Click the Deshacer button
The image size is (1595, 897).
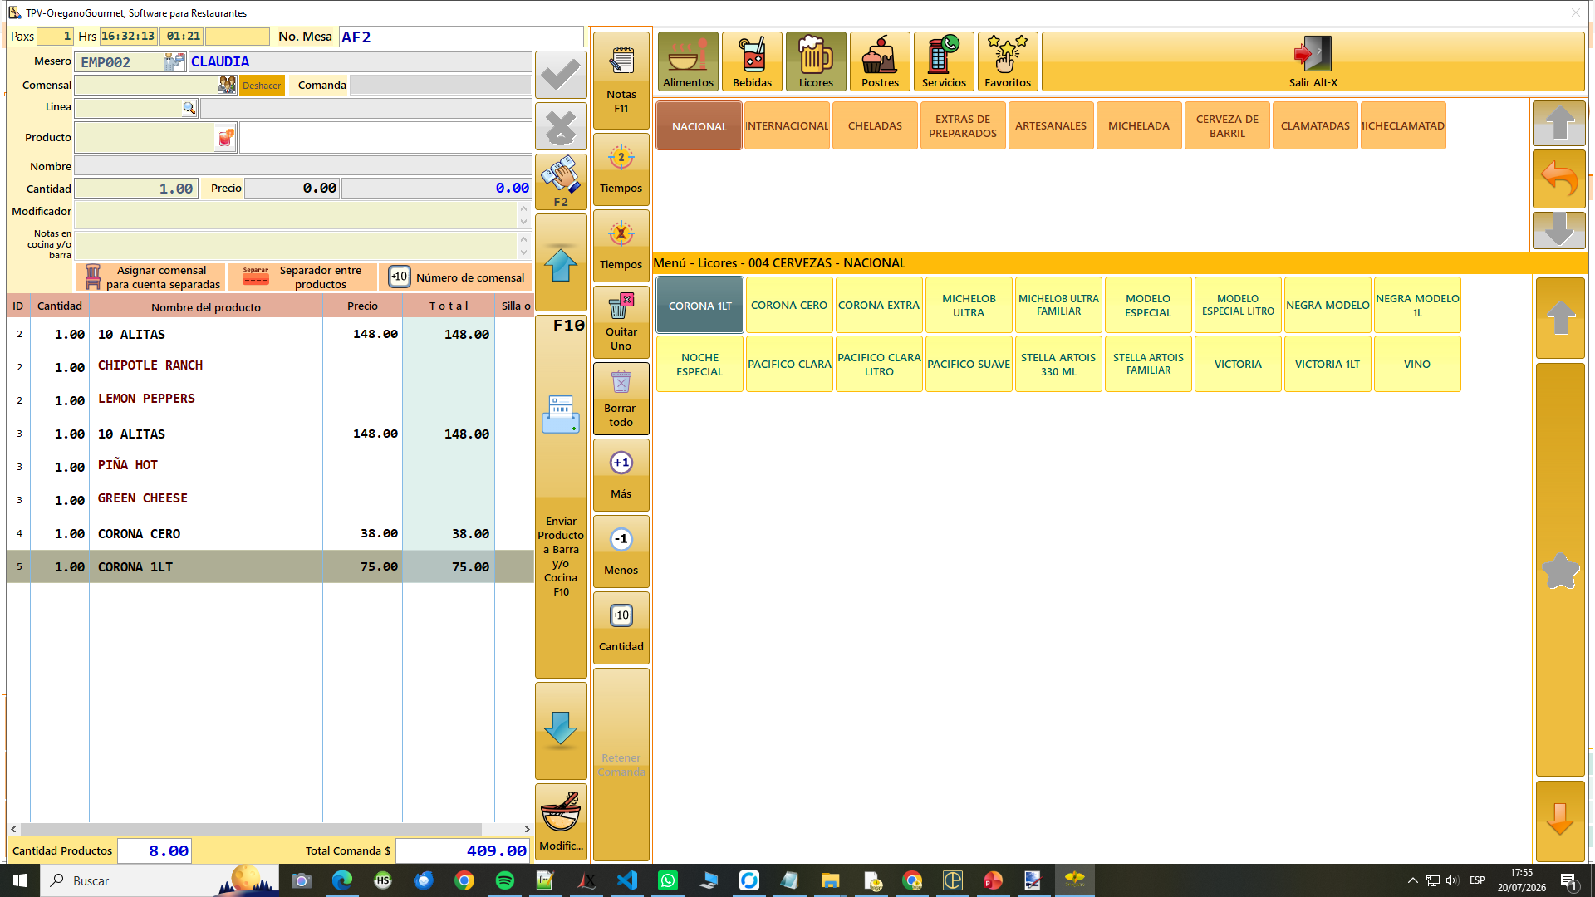tap(262, 86)
